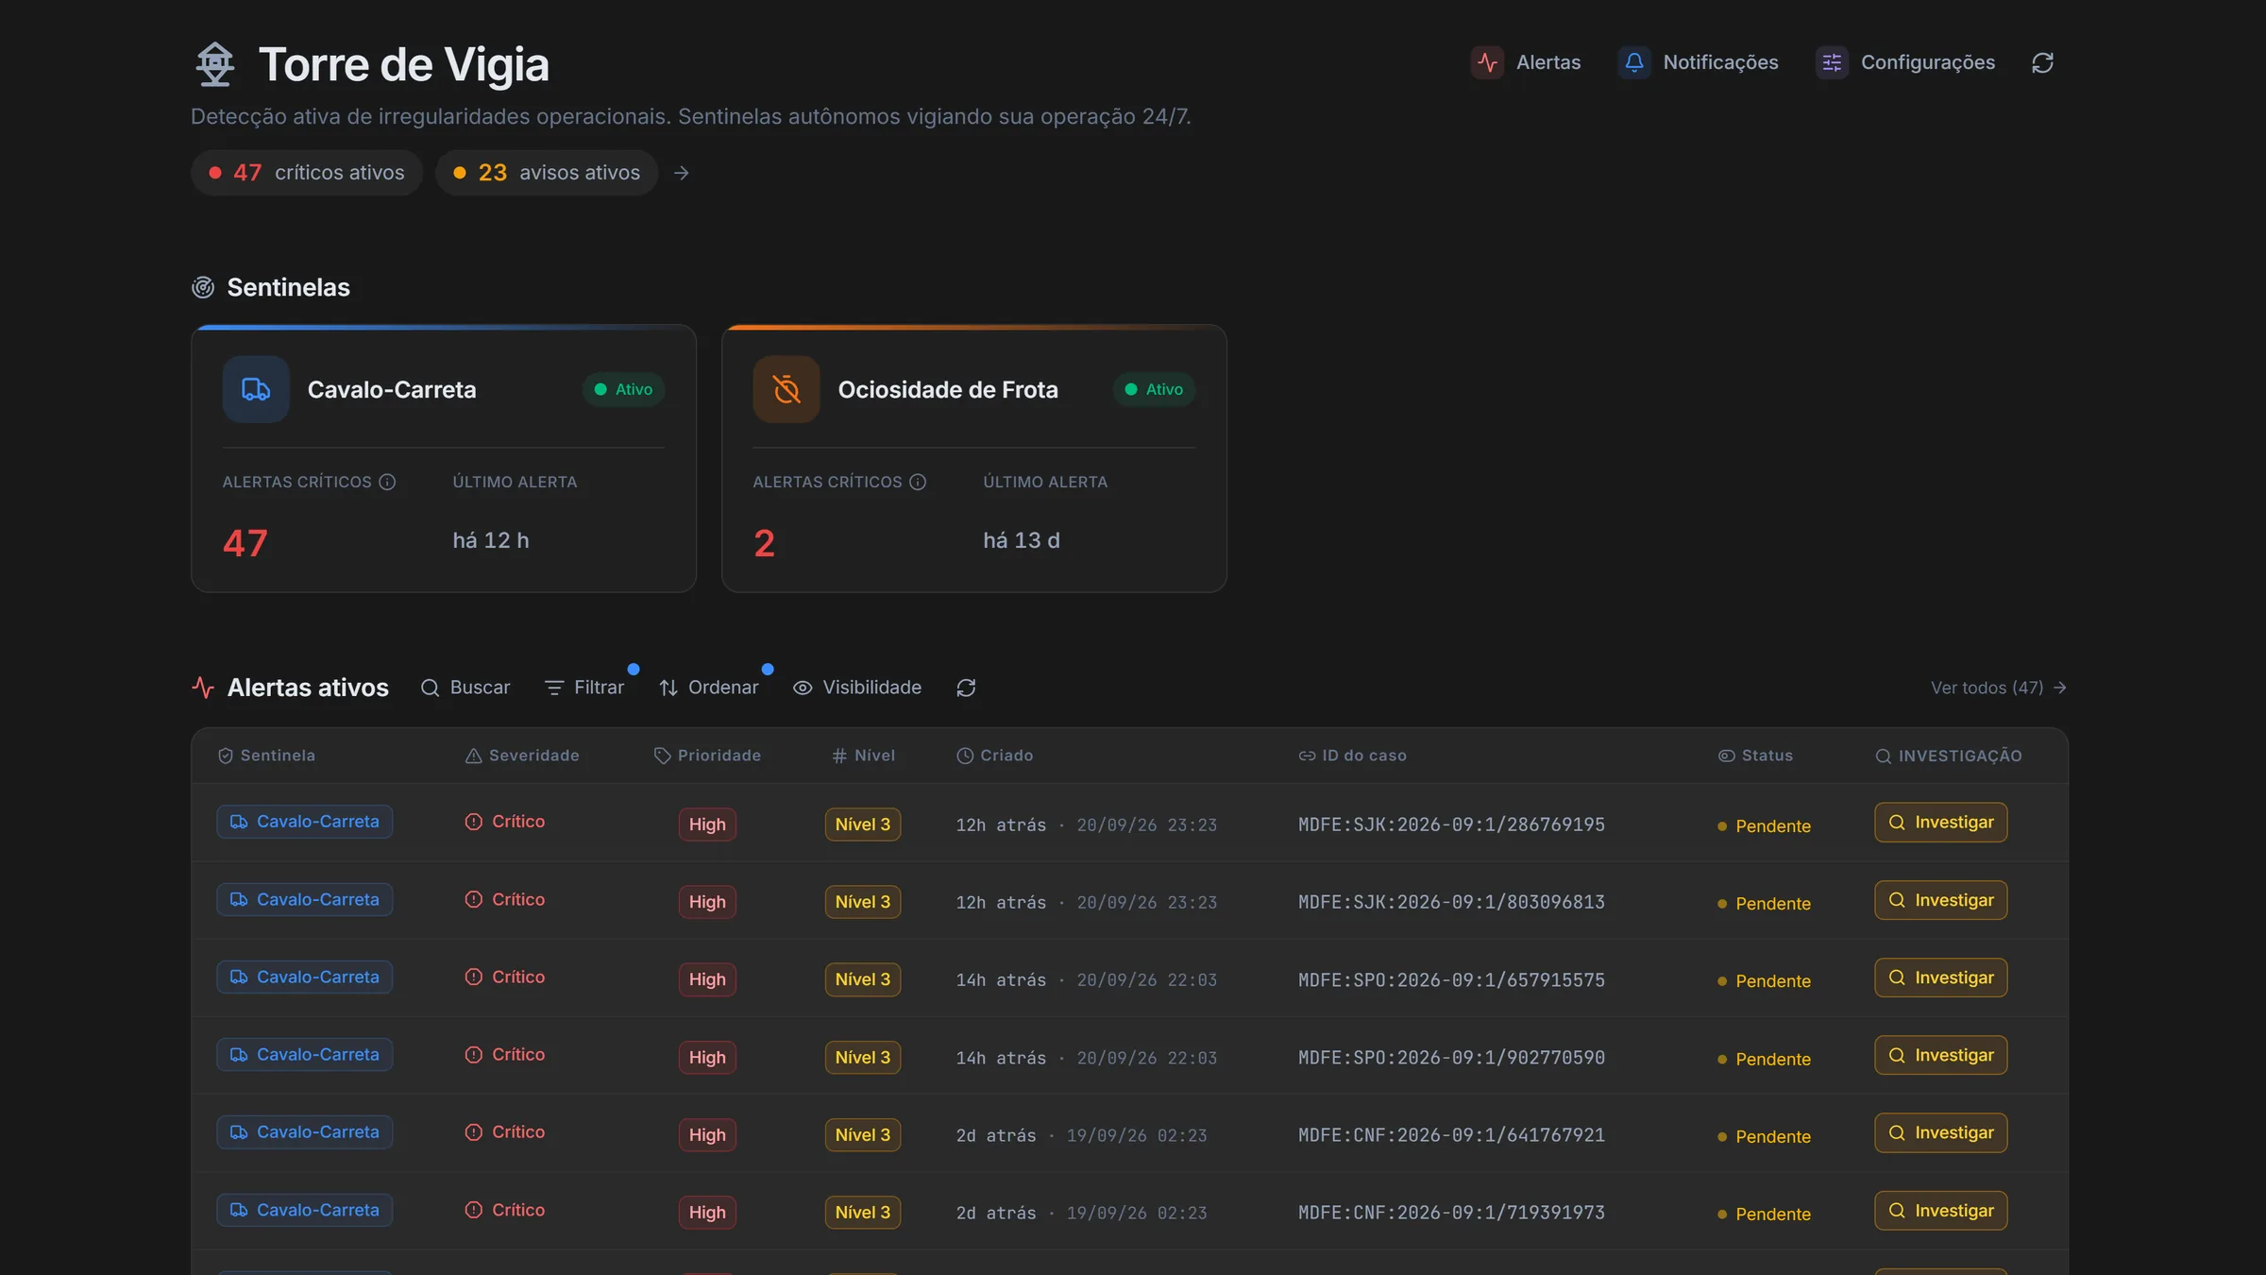Open the Visibilidade column options
The width and height of the screenshot is (2266, 1275).
[x=857, y=688]
